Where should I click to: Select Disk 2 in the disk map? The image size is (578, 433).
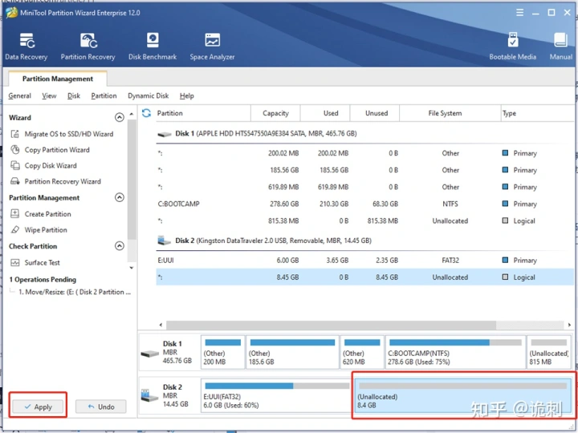169,396
